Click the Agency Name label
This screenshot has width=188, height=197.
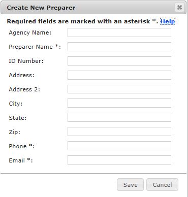point(30,32)
